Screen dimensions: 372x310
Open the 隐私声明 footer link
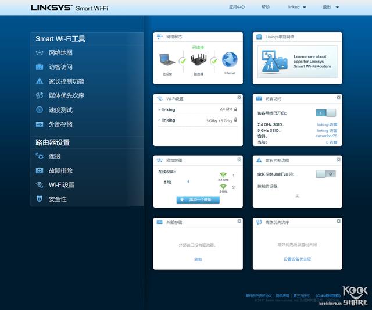[282, 295]
